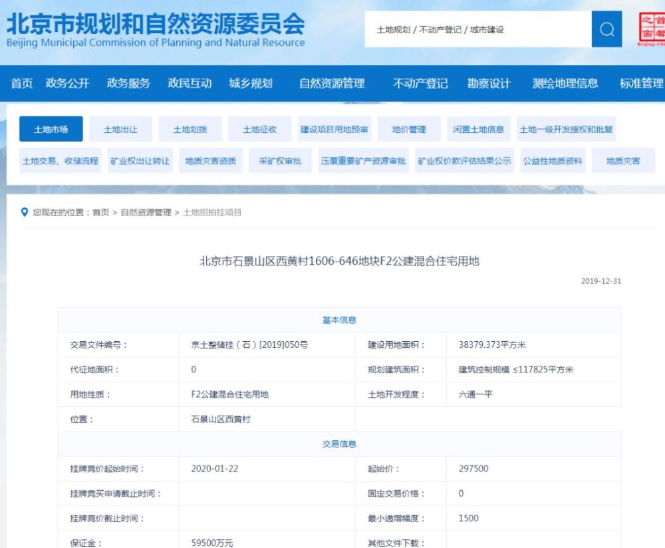Click value 京土整储挂（石）[2019]050号

click(249, 344)
